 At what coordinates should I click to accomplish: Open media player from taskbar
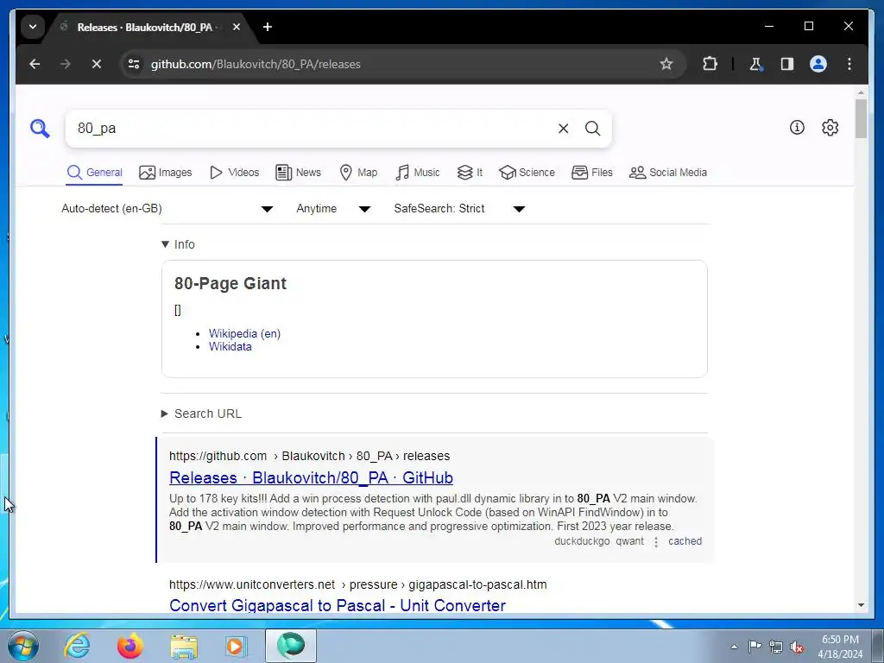click(236, 646)
